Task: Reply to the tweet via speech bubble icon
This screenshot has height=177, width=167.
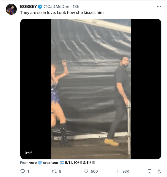Action: coord(23,171)
